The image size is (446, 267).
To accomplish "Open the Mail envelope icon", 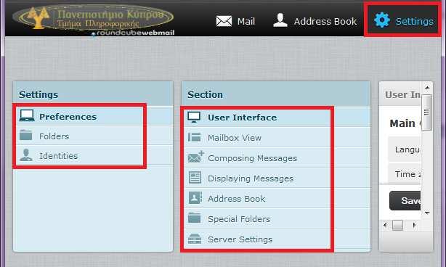I will tap(224, 21).
